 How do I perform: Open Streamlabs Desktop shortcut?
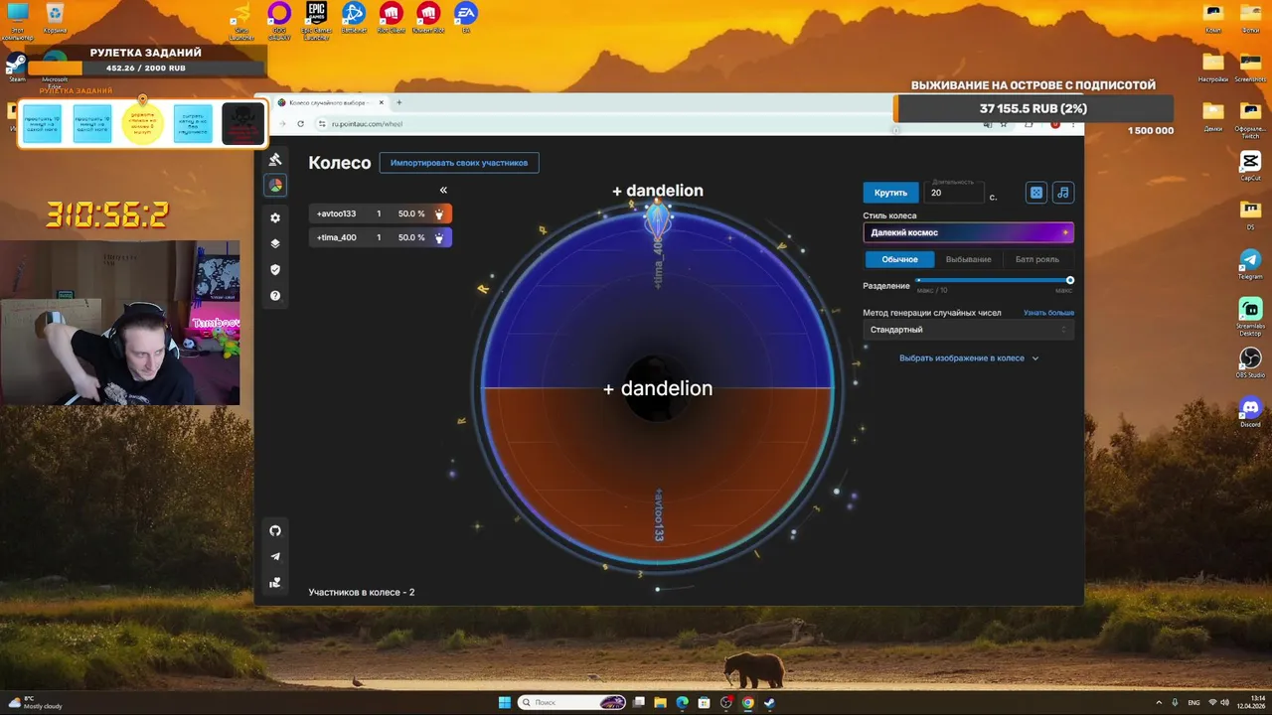1250,317
